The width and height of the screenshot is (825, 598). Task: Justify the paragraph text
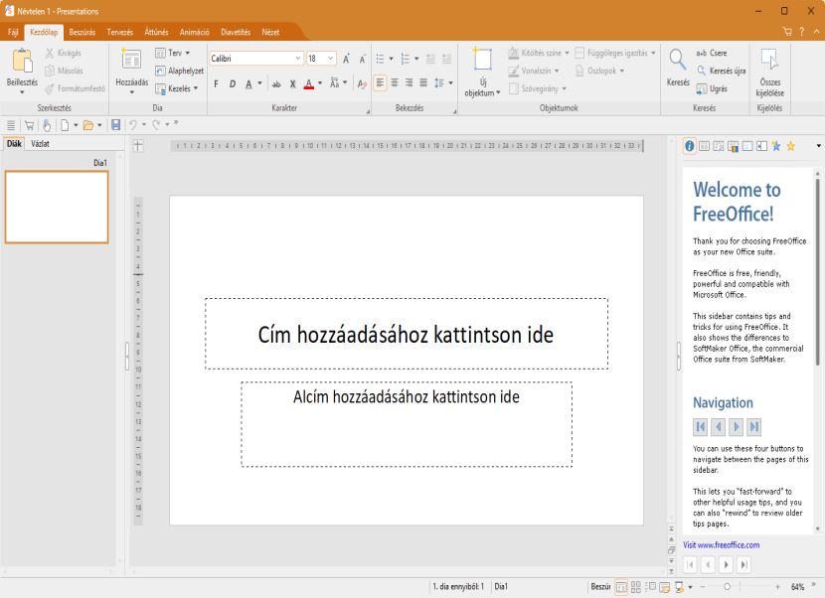click(423, 83)
